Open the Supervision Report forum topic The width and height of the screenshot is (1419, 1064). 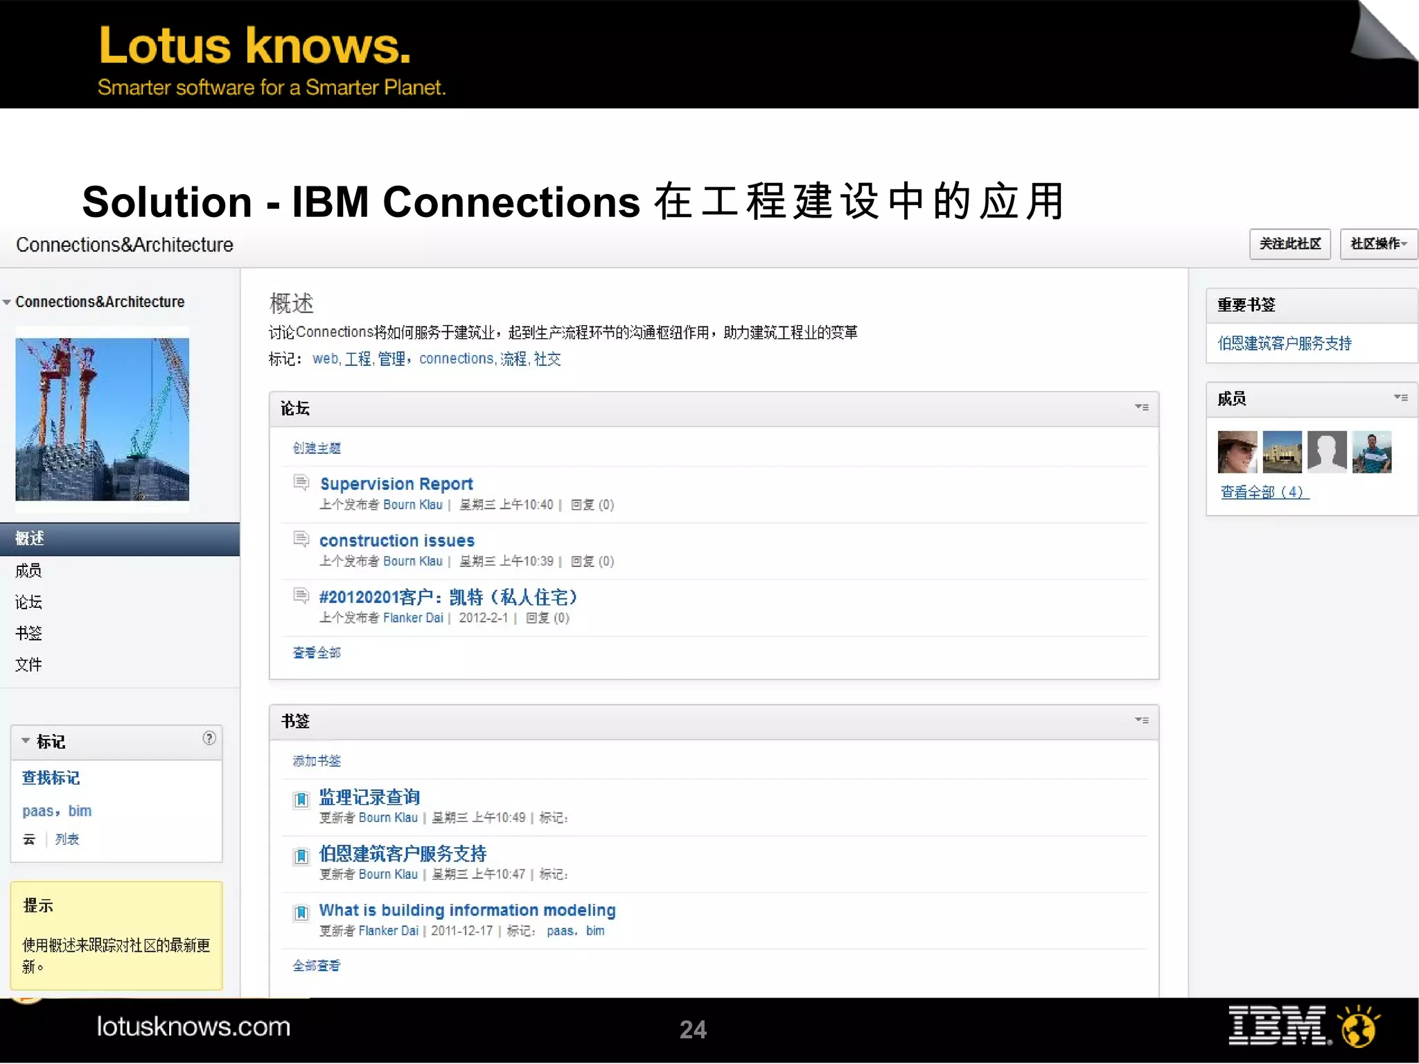click(396, 484)
